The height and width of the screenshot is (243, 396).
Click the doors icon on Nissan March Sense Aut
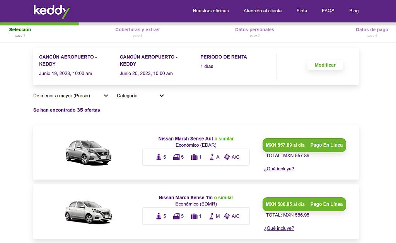177,157
